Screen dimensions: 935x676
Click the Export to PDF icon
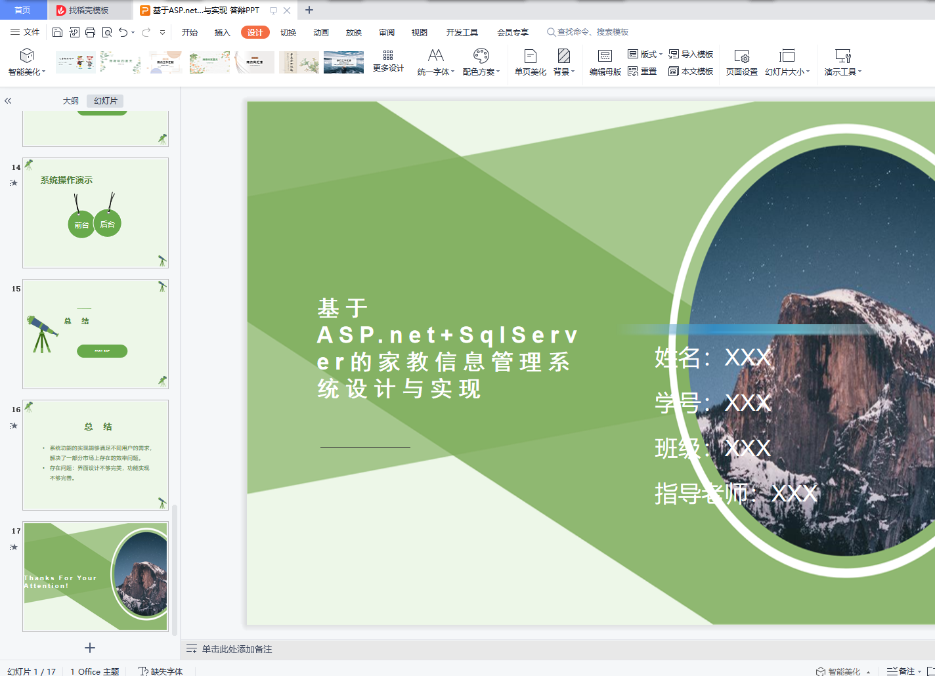[74, 32]
